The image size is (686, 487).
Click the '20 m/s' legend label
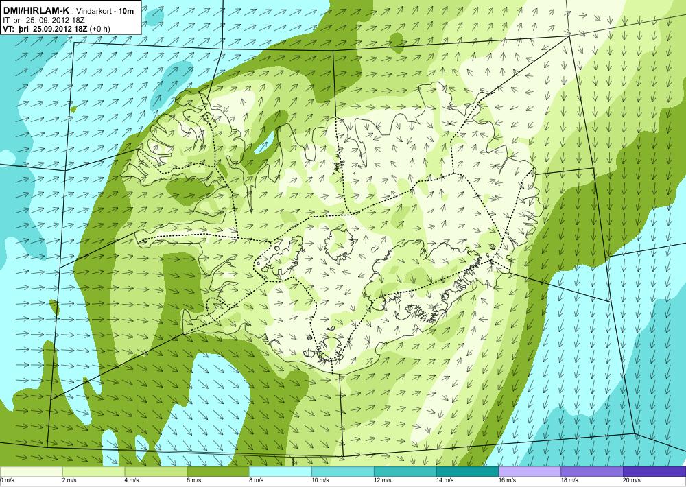click(632, 480)
